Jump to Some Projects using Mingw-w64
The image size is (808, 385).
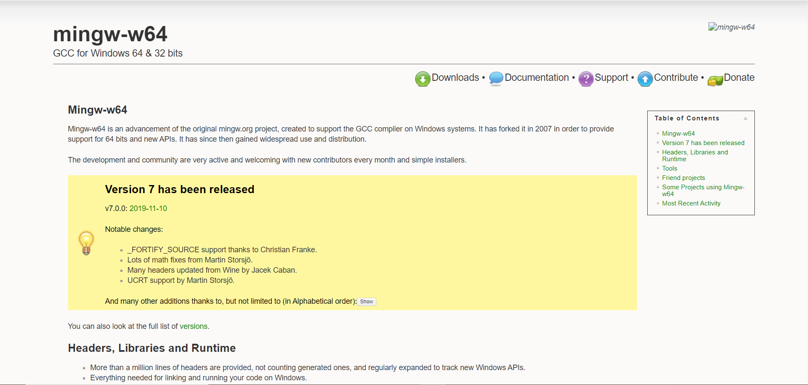[703, 191]
